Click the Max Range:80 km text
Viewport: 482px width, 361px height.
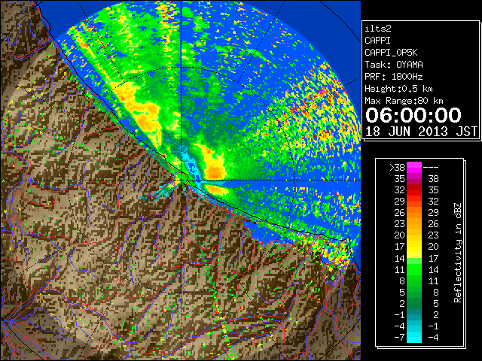(x=404, y=101)
